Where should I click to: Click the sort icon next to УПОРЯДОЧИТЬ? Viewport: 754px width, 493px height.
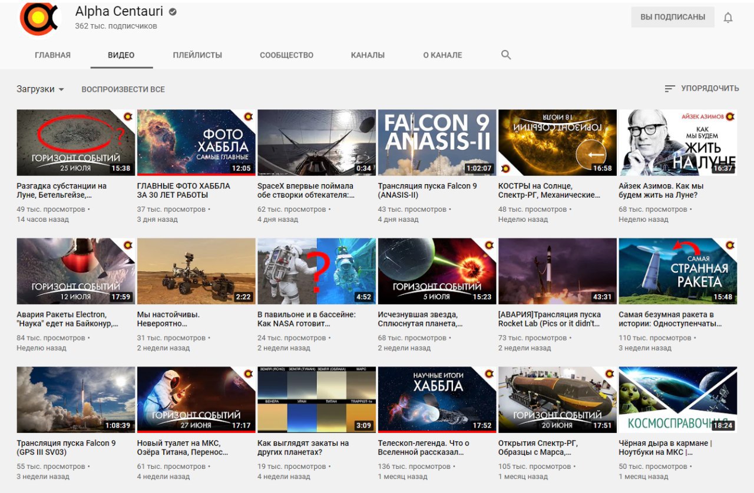(x=670, y=89)
